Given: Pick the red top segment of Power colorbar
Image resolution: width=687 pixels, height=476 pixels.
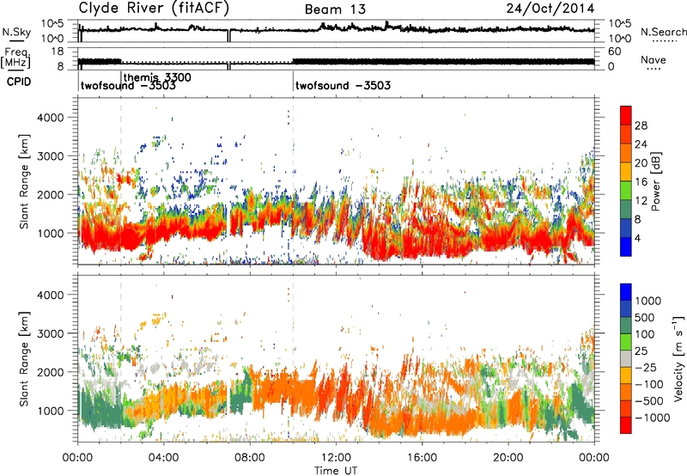Looking at the screenshot, I should [x=626, y=116].
